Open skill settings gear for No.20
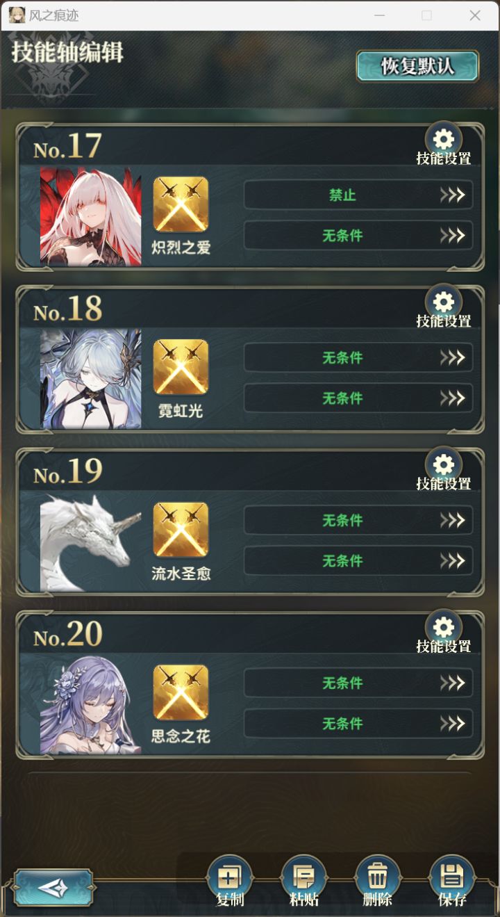Viewport: 500px width, 917px height. pyautogui.click(x=444, y=628)
